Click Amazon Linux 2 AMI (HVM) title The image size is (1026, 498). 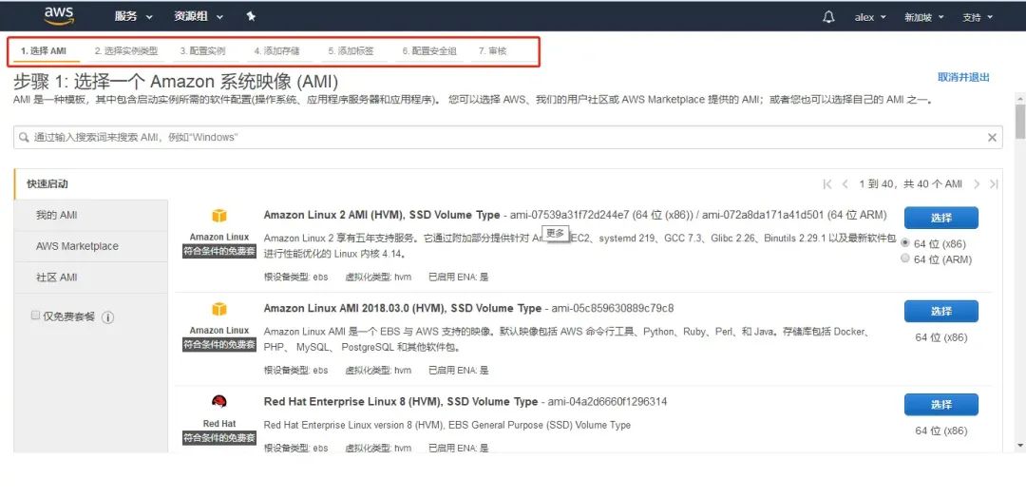(382, 215)
